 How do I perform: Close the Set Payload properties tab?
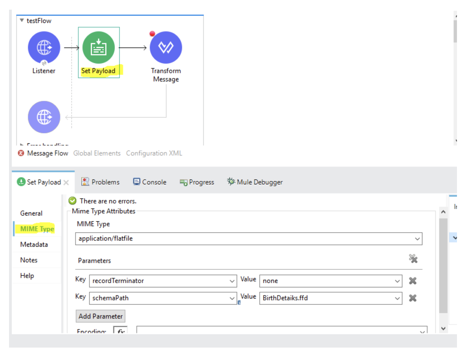click(x=66, y=183)
